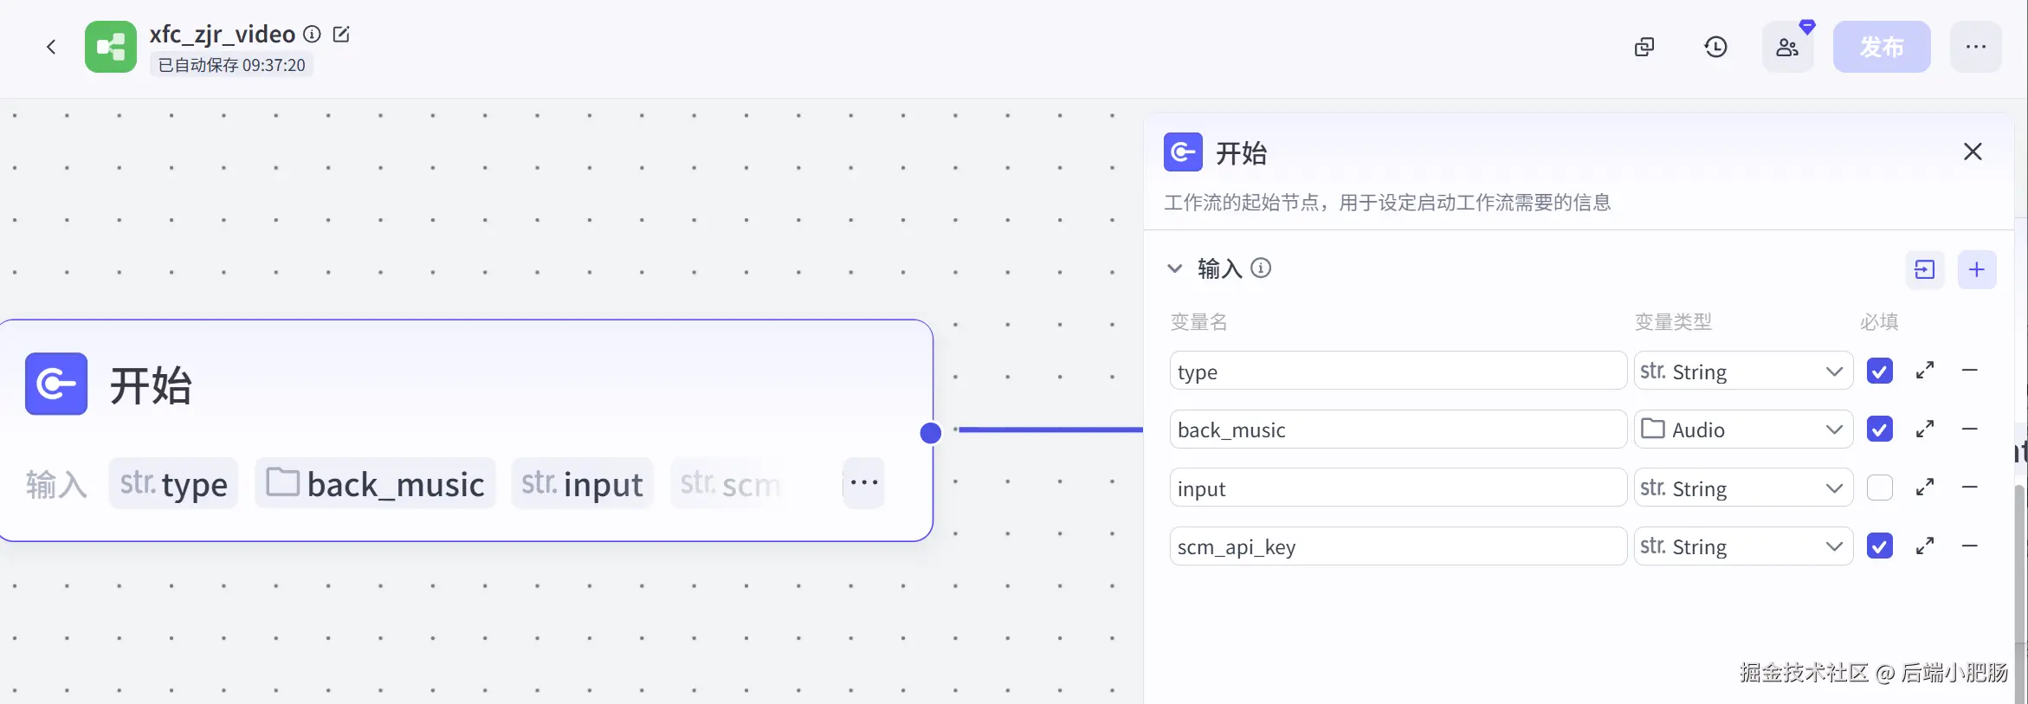Click the edit workflow name pencil icon

coord(341,35)
